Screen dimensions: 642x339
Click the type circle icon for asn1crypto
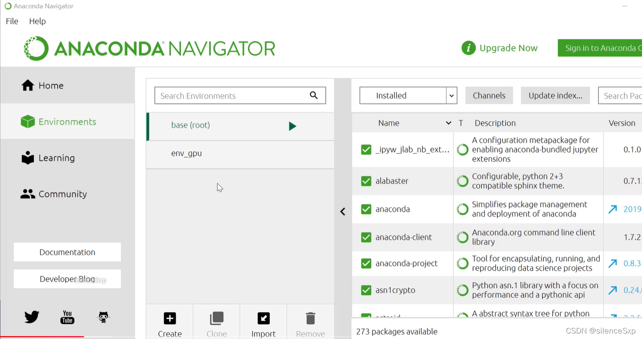pos(463,290)
